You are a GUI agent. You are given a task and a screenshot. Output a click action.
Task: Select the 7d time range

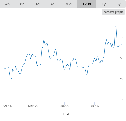(52, 4)
